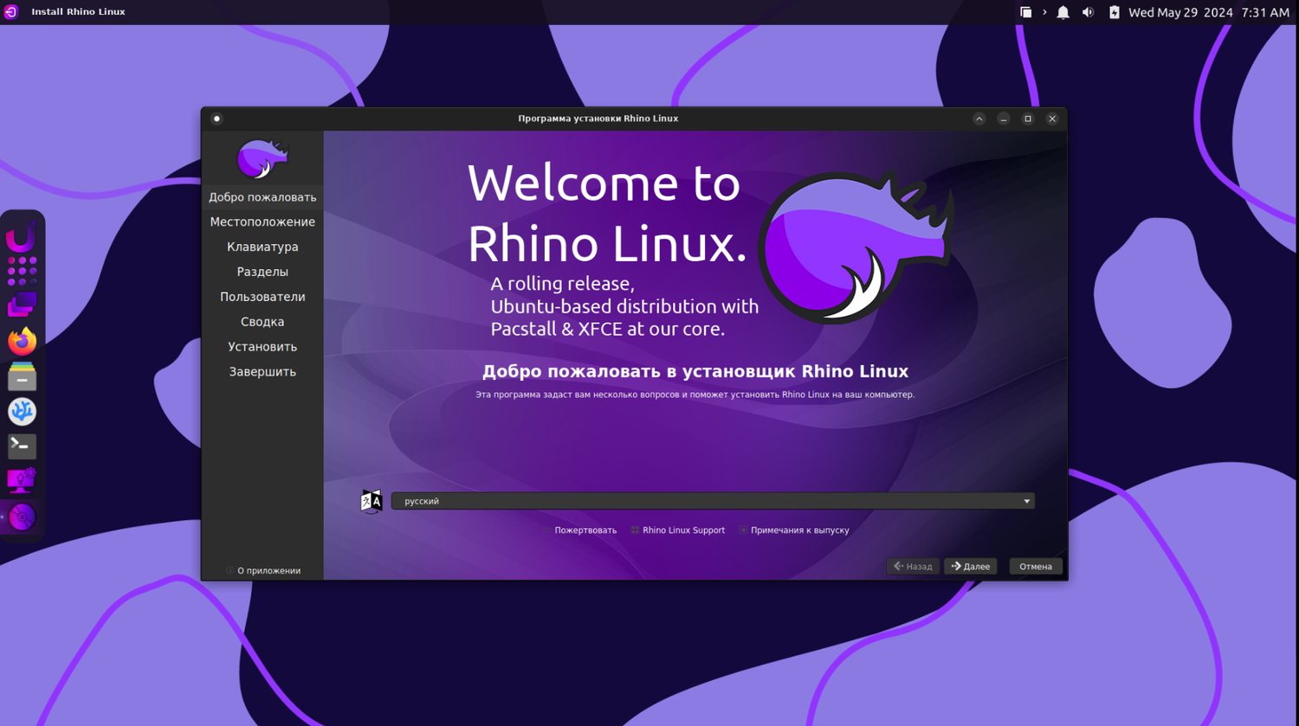Click the purple app icon in the top panel
Image resolution: width=1299 pixels, height=726 pixels.
tap(11, 12)
